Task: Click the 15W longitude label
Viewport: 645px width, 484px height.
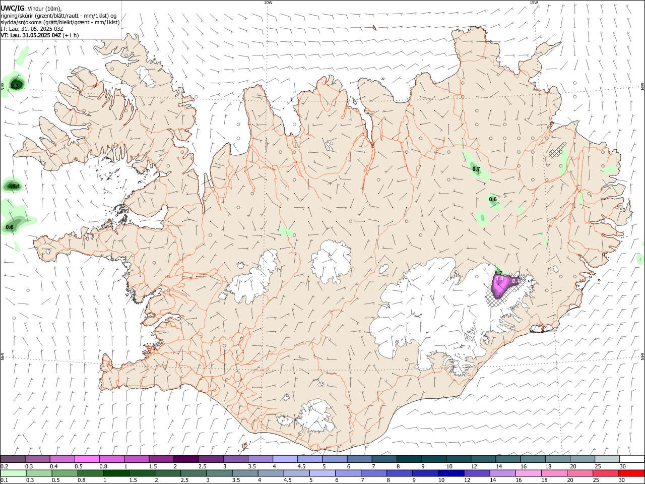Action: click(533, 3)
